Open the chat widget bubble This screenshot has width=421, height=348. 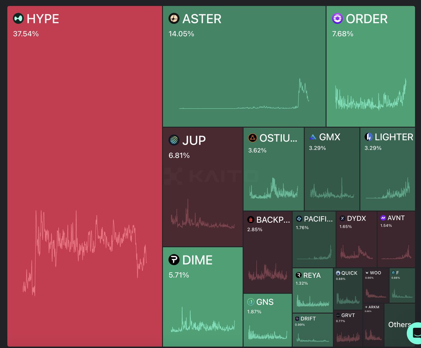pyautogui.click(x=415, y=333)
